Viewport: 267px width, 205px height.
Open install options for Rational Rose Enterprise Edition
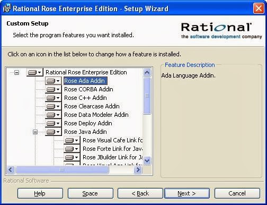click(x=34, y=72)
